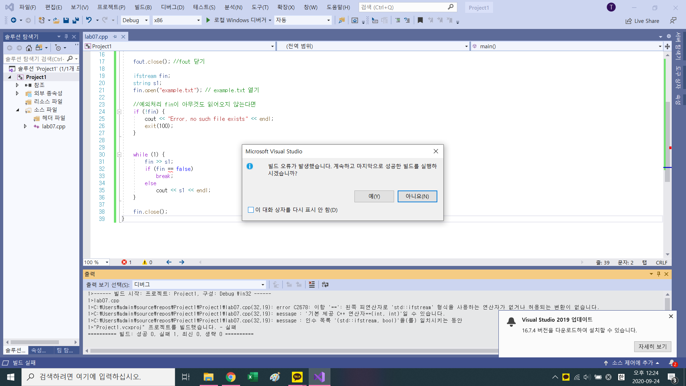Click the navigate backward arrow in toolbar
This screenshot has width=686, height=386.
click(x=14, y=20)
